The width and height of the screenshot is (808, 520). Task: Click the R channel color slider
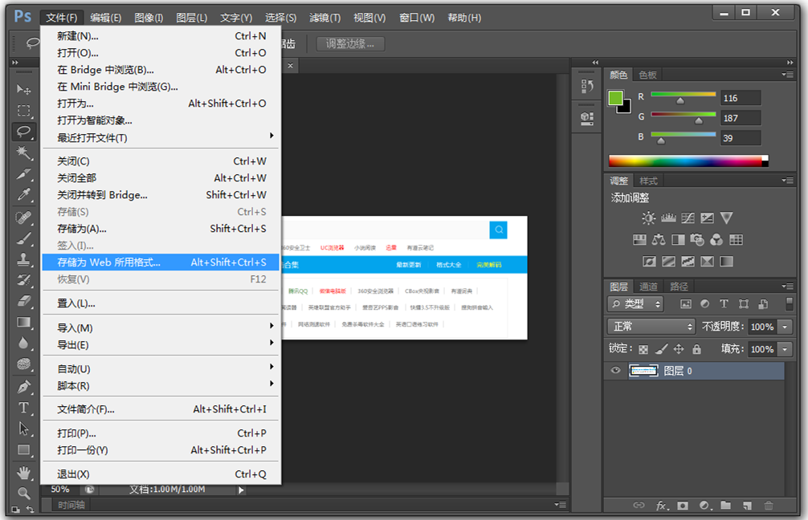pyautogui.click(x=684, y=95)
